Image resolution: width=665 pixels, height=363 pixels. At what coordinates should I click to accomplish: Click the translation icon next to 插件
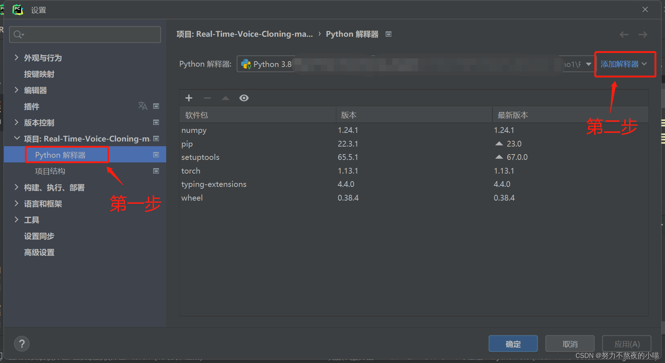pyautogui.click(x=143, y=106)
